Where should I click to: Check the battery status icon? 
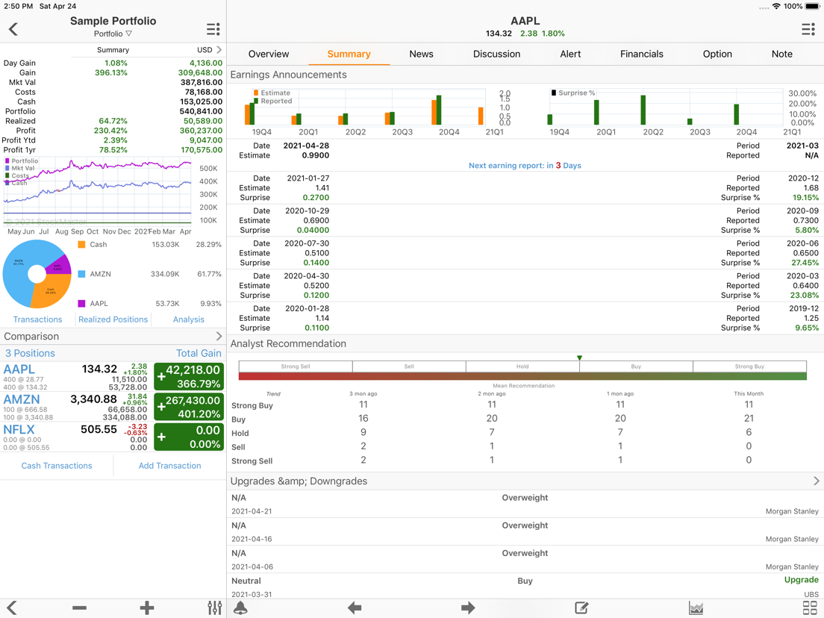(x=813, y=6)
